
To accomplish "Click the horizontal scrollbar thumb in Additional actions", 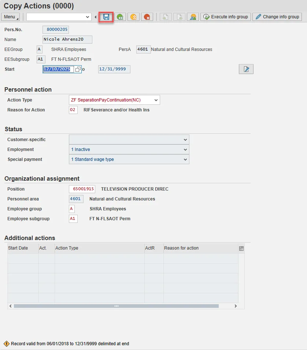I will tap(116, 306).
